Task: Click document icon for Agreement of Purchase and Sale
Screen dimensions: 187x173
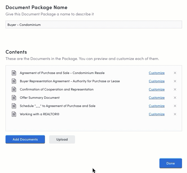Action: (14, 73)
